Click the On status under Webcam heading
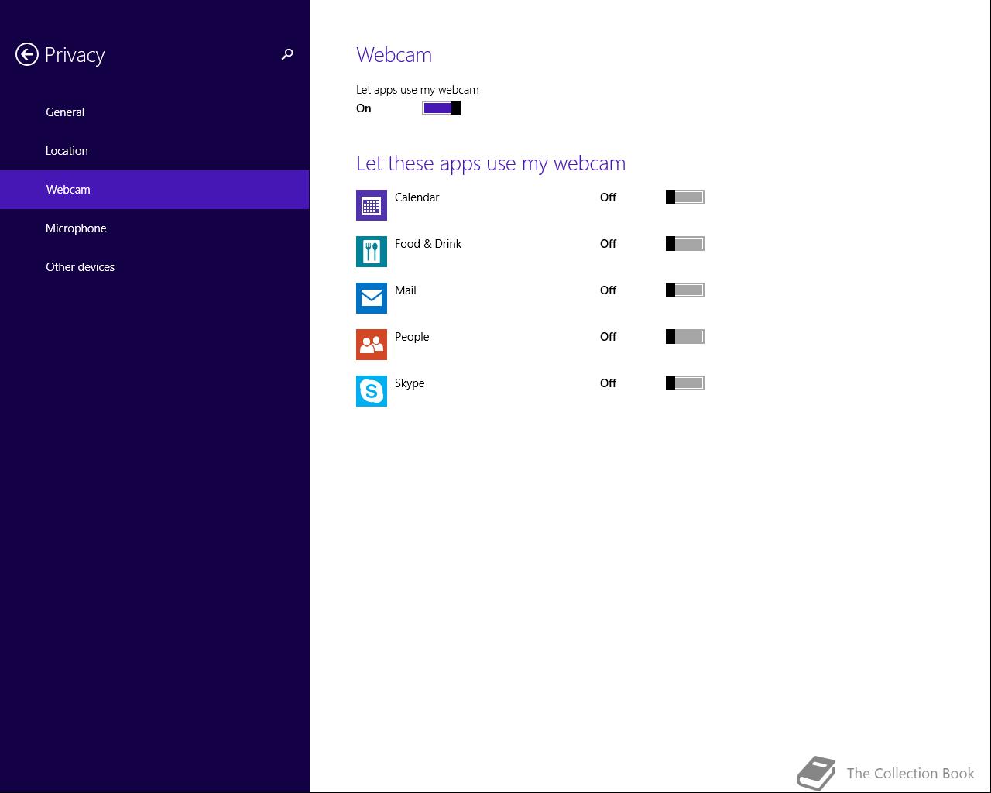Screen dimensions: 991x793 click(364, 108)
